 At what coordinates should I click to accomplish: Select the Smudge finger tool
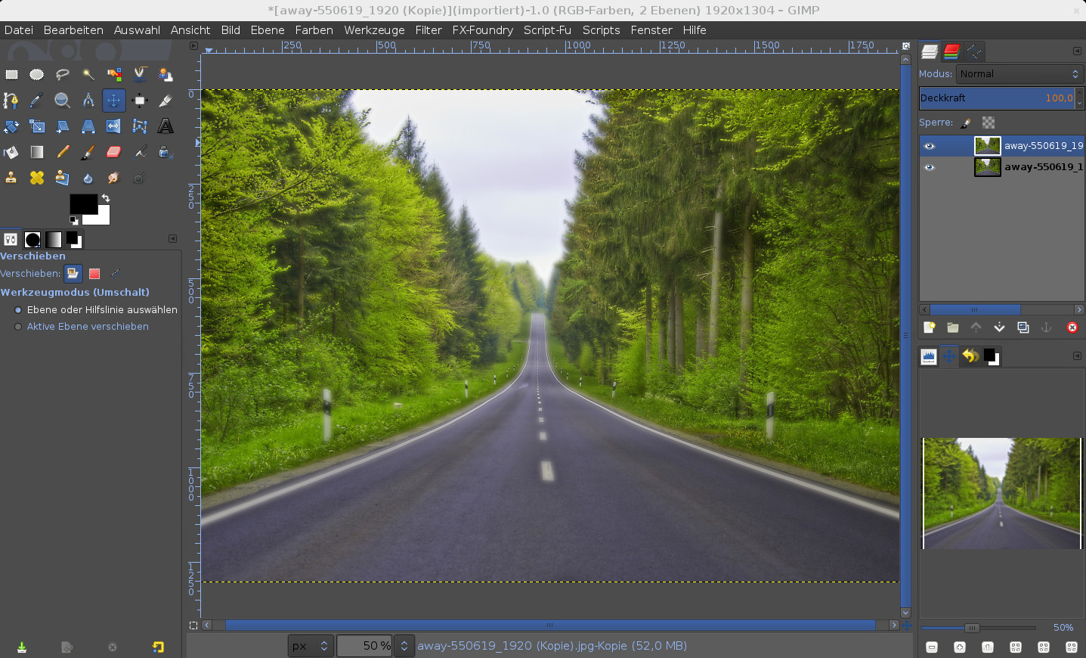pos(114,178)
